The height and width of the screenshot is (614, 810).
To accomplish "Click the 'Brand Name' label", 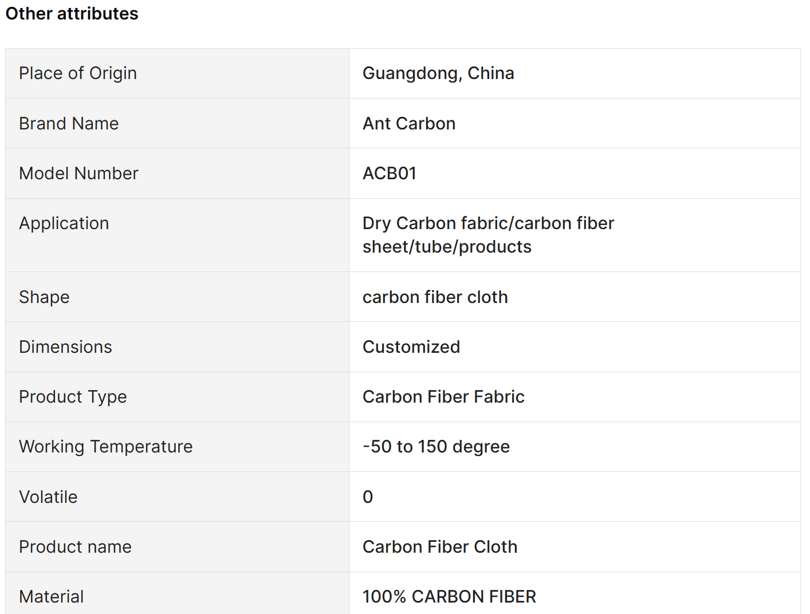I will coord(69,124).
